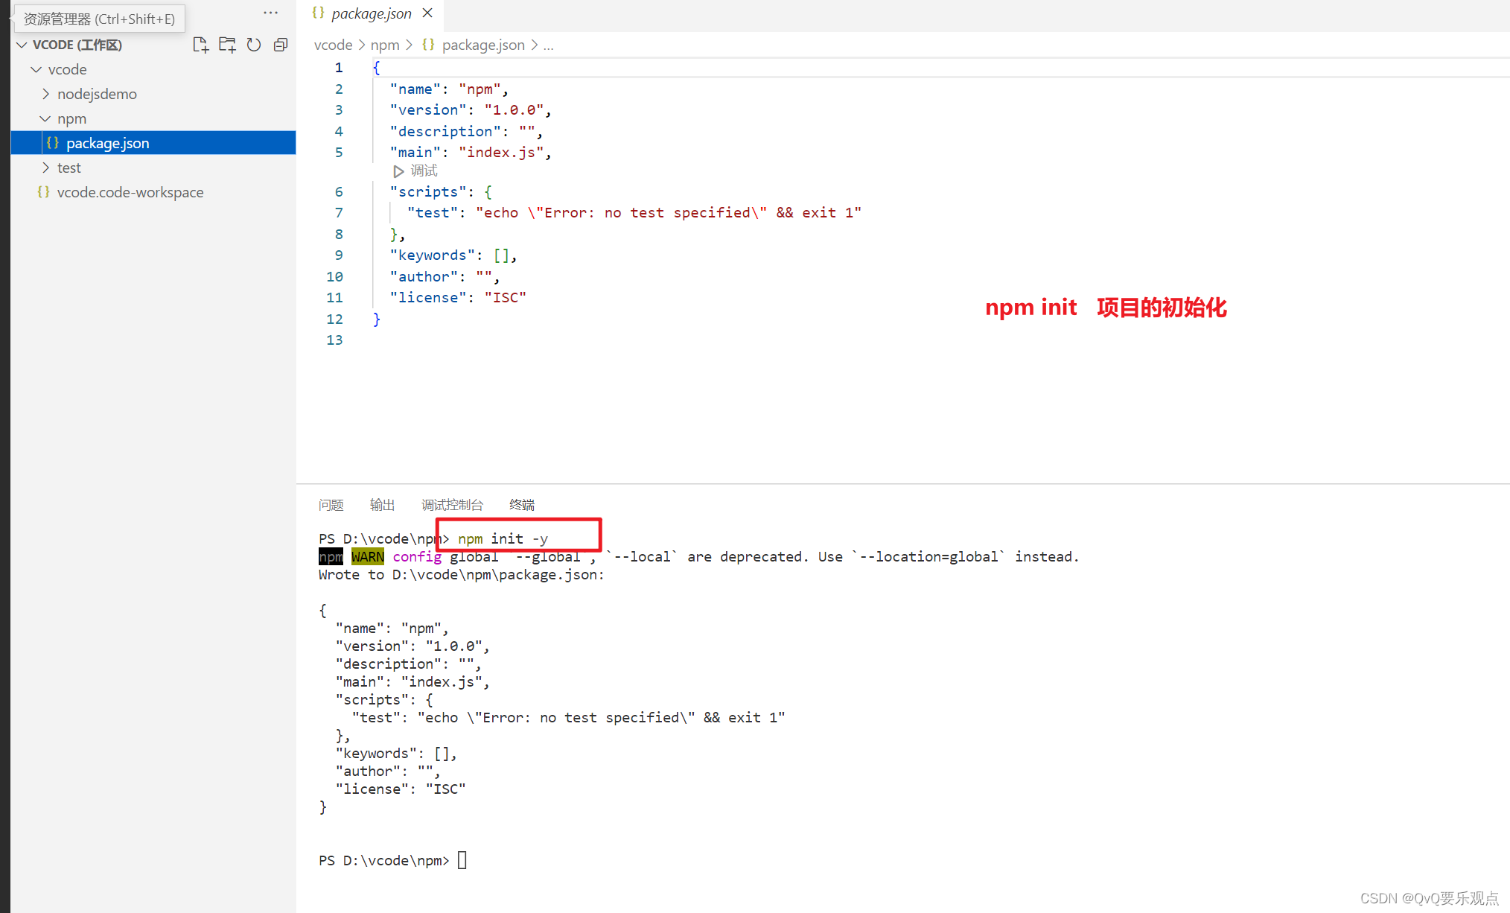Screen dimensions: 1510x913
Task: Click the "author" key on line 10
Action: pyautogui.click(x=424, y=277)
